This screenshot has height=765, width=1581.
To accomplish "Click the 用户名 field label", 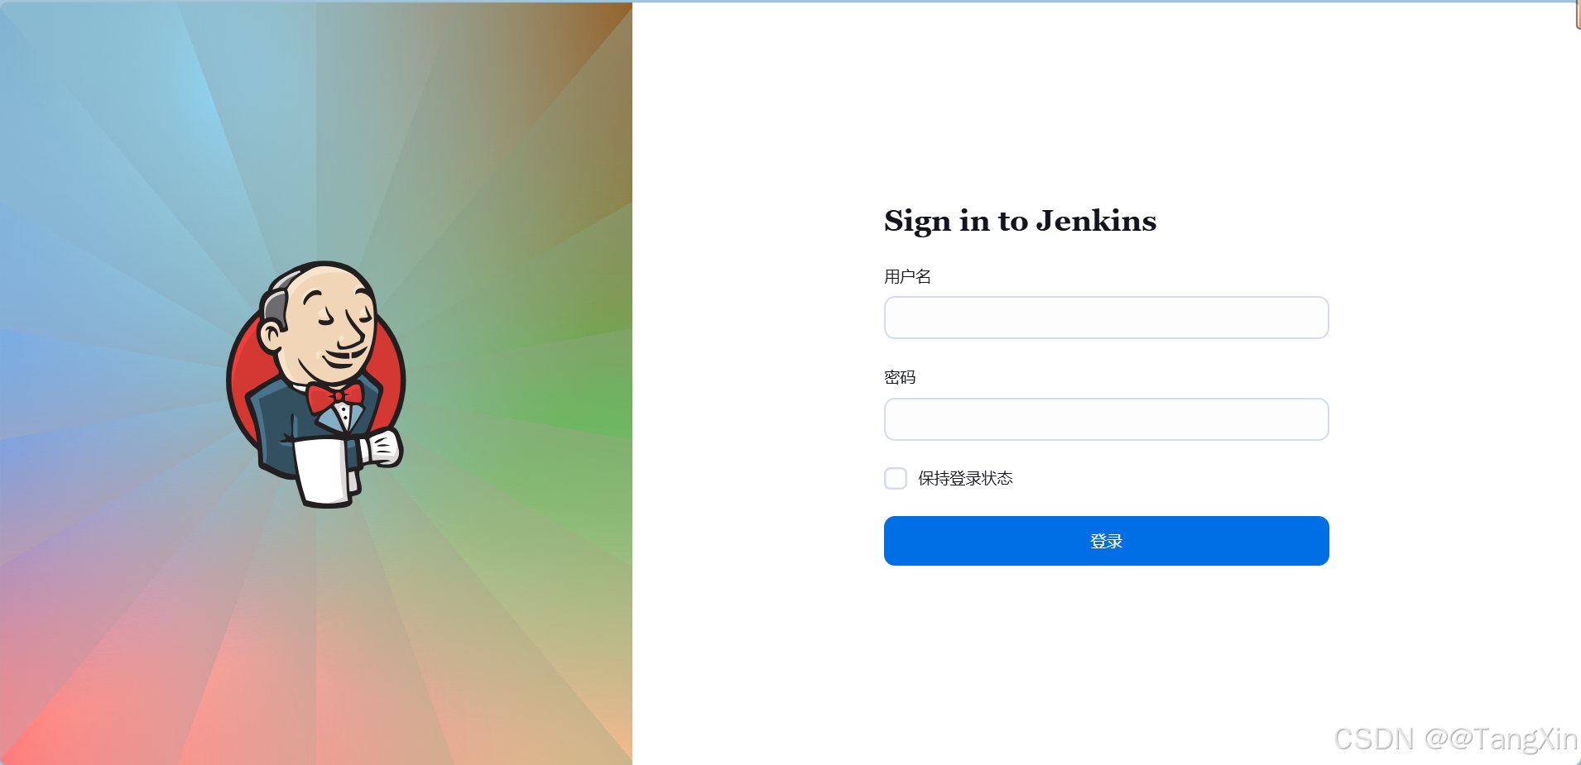I will click(907, 276).
